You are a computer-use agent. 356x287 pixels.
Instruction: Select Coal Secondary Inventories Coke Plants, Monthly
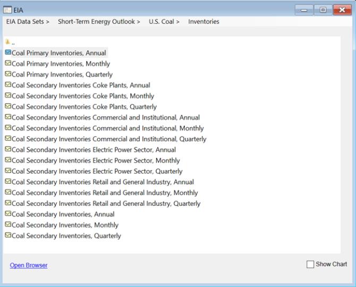[x=83, y=96]
